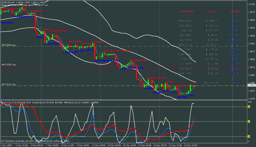Click the 9 Dec 20:00 time label
256x147 pixels.
(x=83, y=145)
